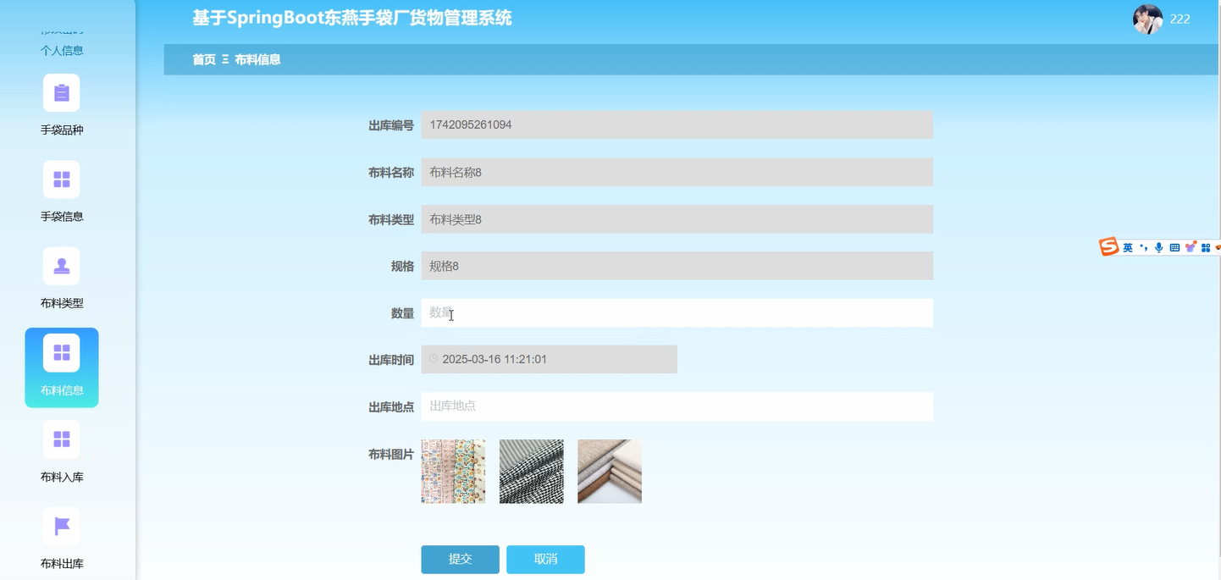The image size is (1221, 580).
Task: Go to 首页 in the breadcrumb
Action: coord(202,59)
